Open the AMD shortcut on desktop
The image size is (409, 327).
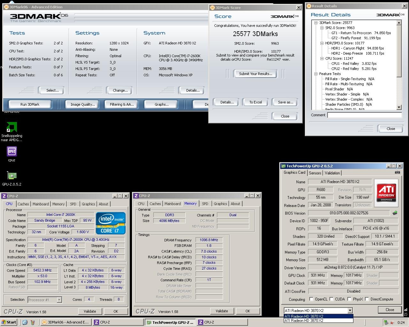point(12,127)
